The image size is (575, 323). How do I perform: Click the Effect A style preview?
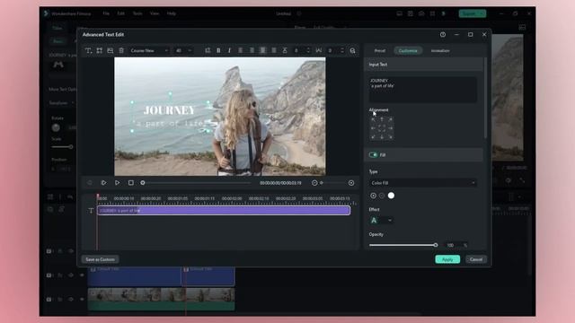pyautogui.click(x=374, y=220)
